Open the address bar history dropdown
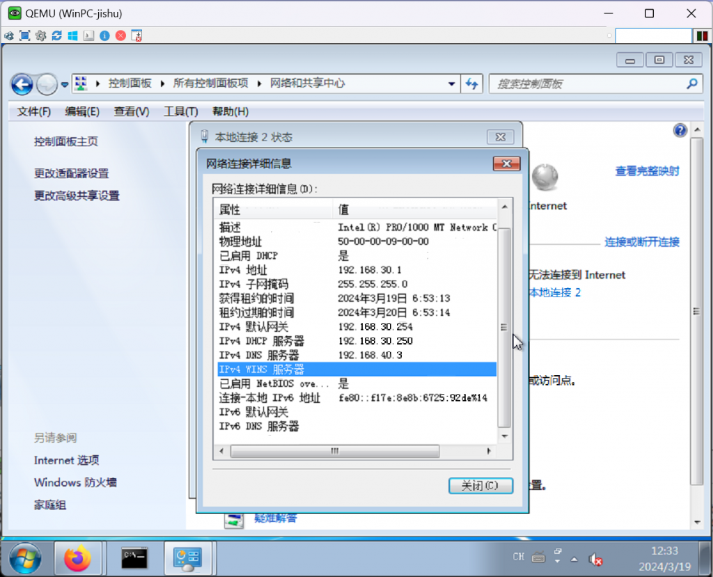Image resolution: width=713 pixels, height=577 pixels. (451, 84)
